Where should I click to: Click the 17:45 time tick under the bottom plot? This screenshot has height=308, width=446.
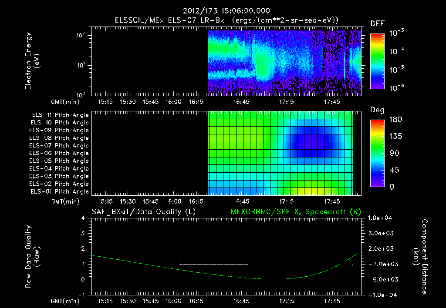332,301
